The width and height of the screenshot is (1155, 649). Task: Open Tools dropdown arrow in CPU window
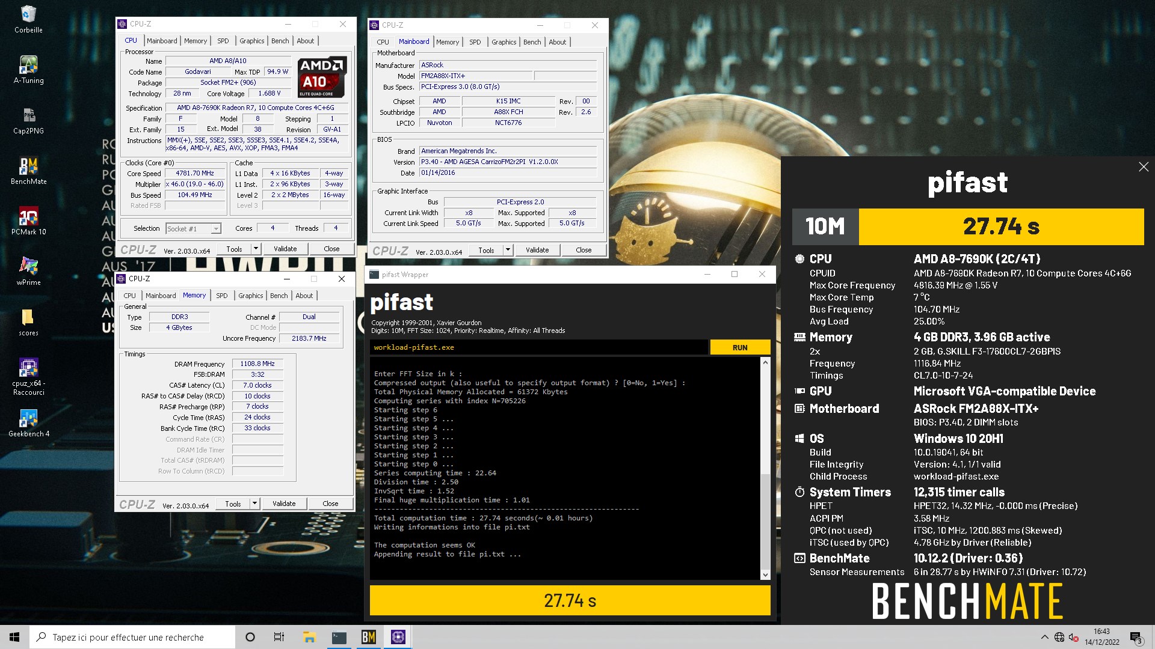click(256, 249)
